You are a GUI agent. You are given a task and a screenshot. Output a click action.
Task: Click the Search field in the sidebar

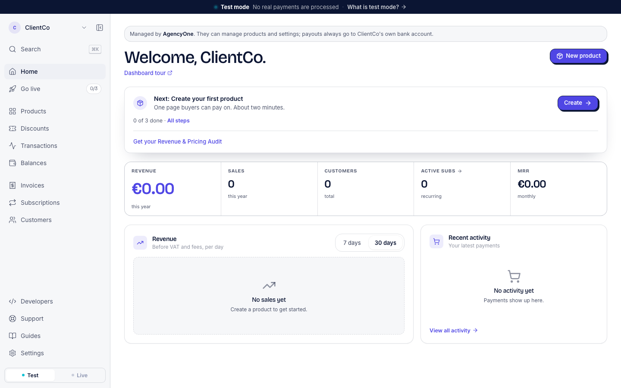55,49
